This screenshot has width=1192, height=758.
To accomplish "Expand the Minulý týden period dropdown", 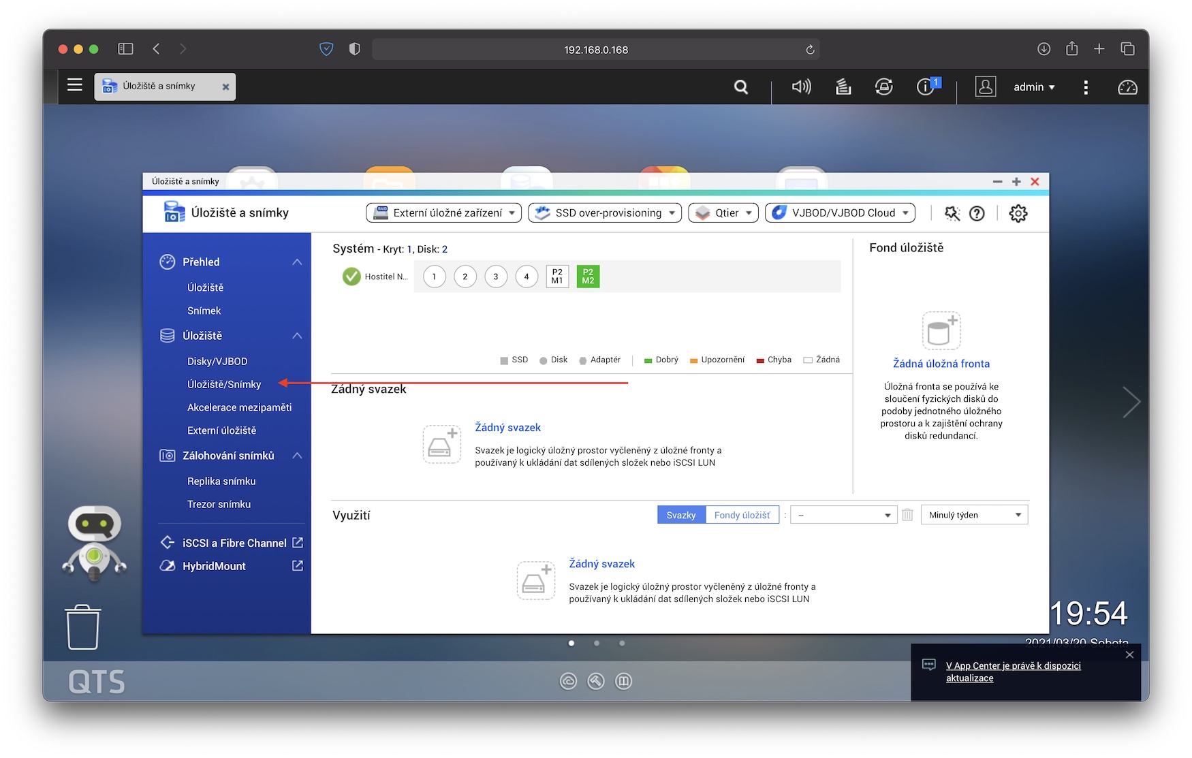I will click(974, 515).
